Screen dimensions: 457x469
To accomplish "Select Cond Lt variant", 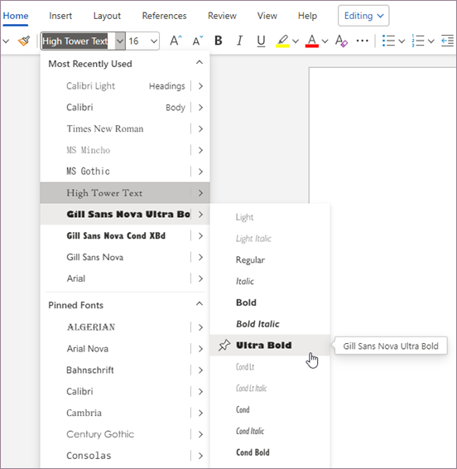I will [x=270, y=367].
